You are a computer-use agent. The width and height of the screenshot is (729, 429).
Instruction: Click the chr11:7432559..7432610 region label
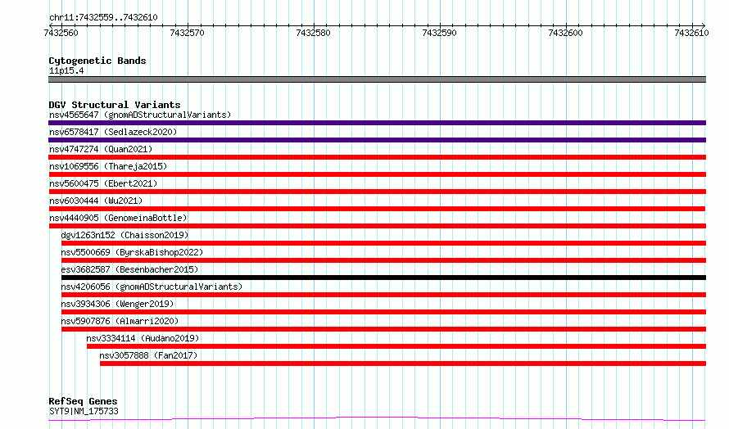(x=103, y=17)
